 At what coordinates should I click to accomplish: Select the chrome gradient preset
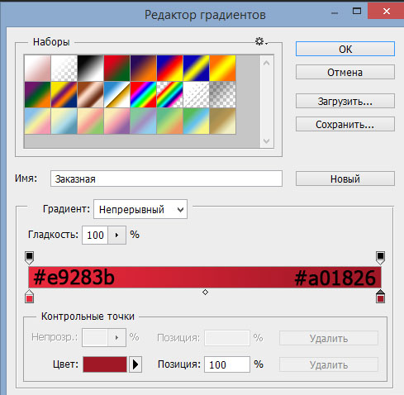117,94
